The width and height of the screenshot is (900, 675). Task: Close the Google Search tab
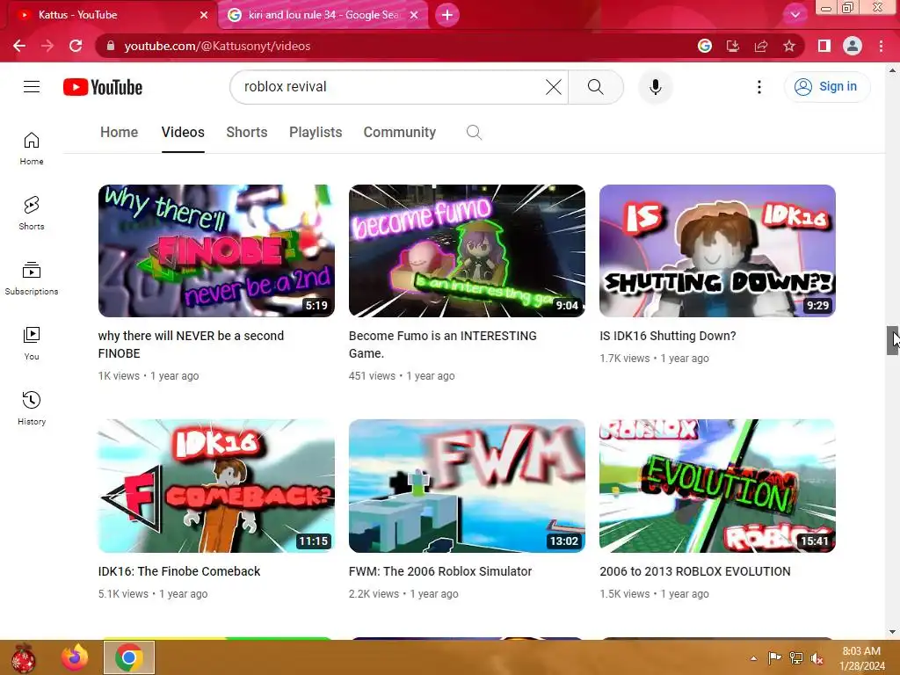tap(414, 15)
